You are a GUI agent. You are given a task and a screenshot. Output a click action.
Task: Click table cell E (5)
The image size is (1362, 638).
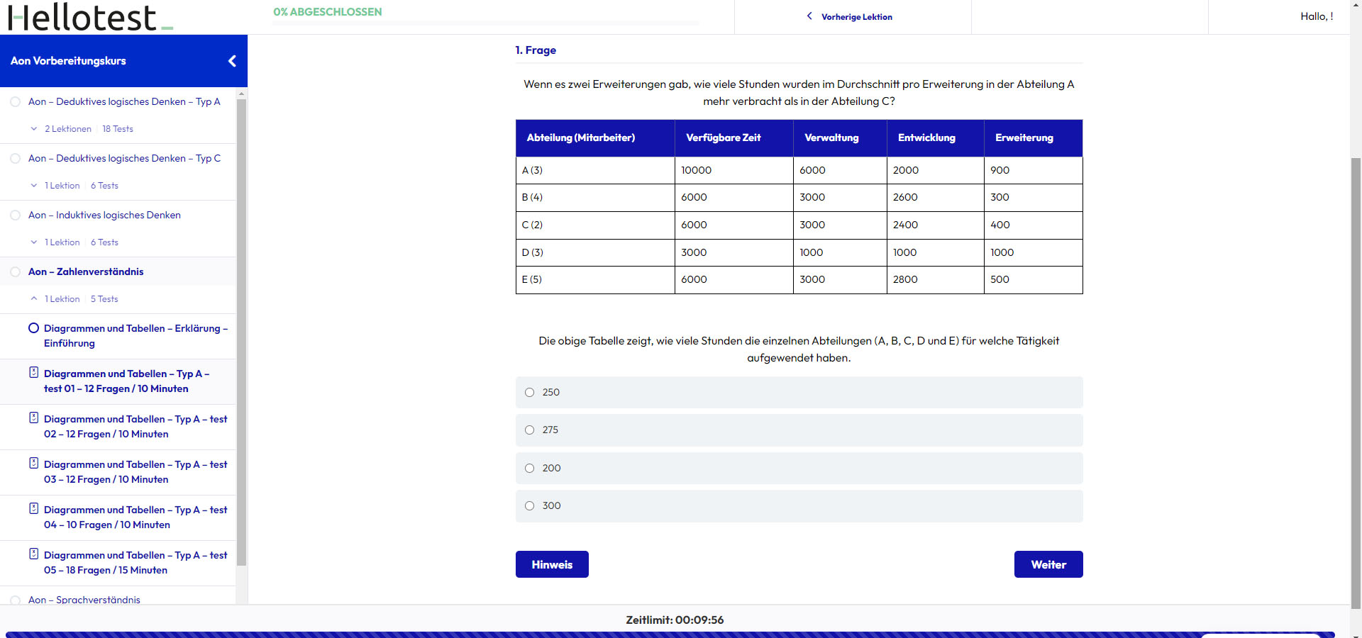click(x=595, y=280)
